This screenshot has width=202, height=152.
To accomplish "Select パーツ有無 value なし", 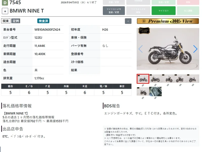I will 105,46.
